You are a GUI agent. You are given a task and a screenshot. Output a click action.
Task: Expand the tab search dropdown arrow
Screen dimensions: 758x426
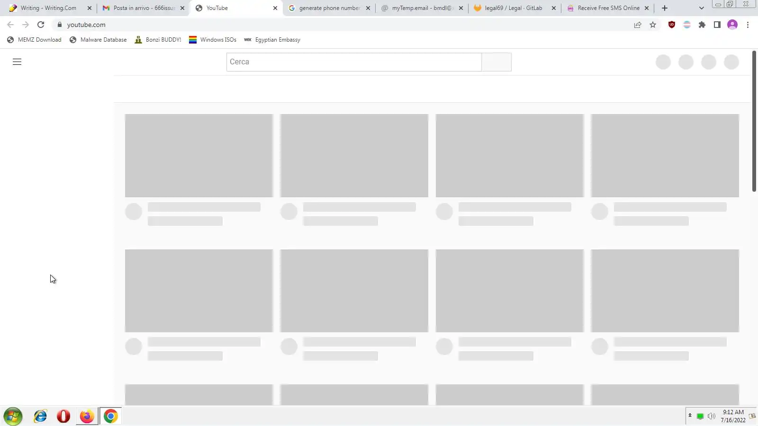click(702, 8)
